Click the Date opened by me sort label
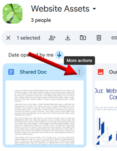 31,55
